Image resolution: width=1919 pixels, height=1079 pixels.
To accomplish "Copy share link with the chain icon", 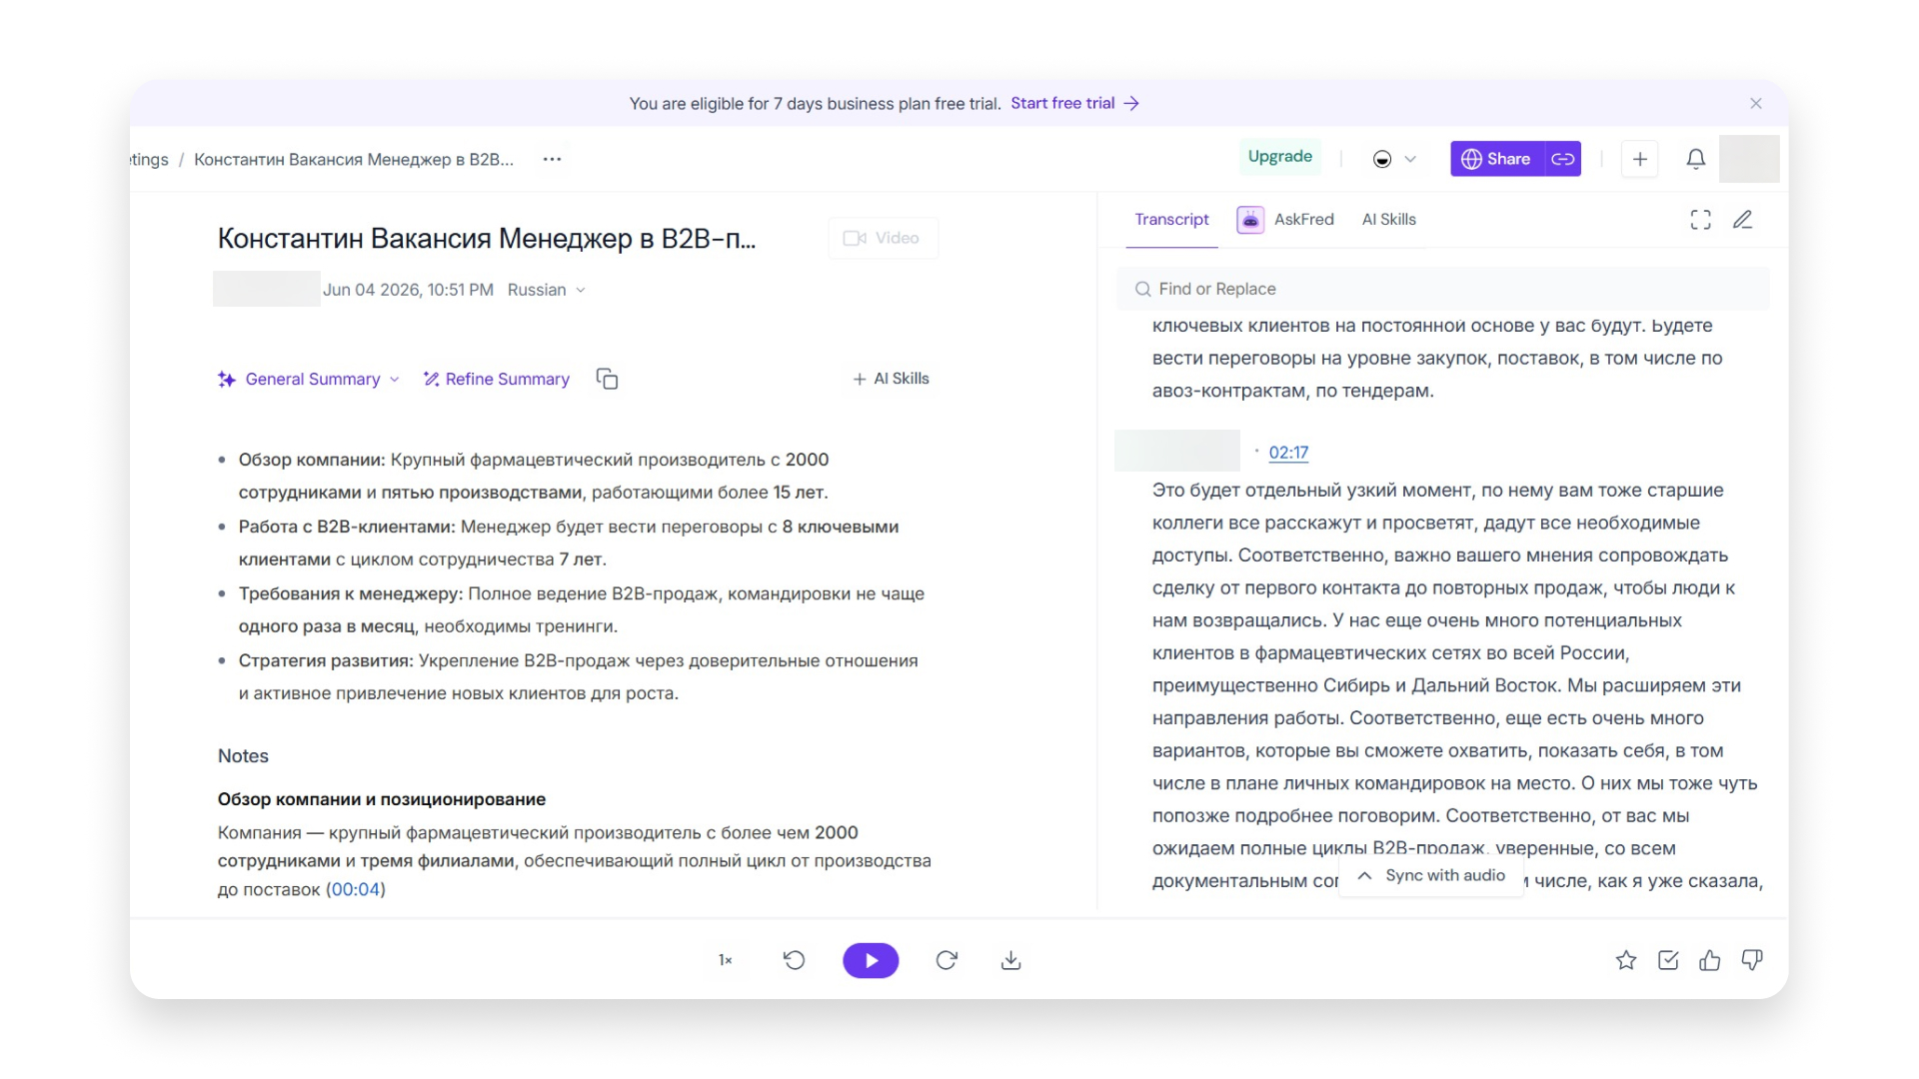I will 1563,159.
